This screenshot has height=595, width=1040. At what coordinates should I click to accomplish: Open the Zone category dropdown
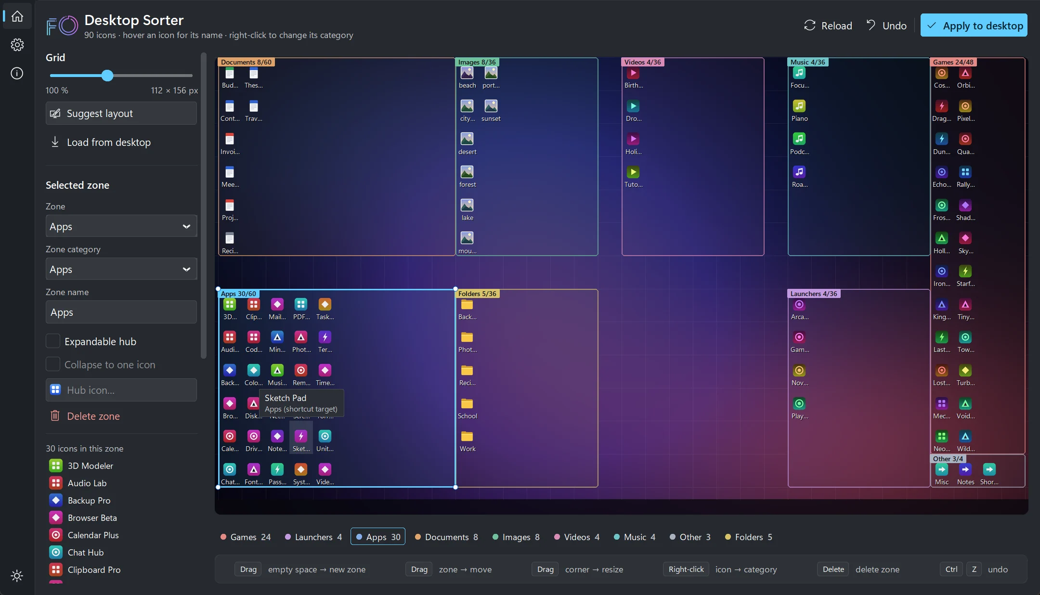click(121, 269)
